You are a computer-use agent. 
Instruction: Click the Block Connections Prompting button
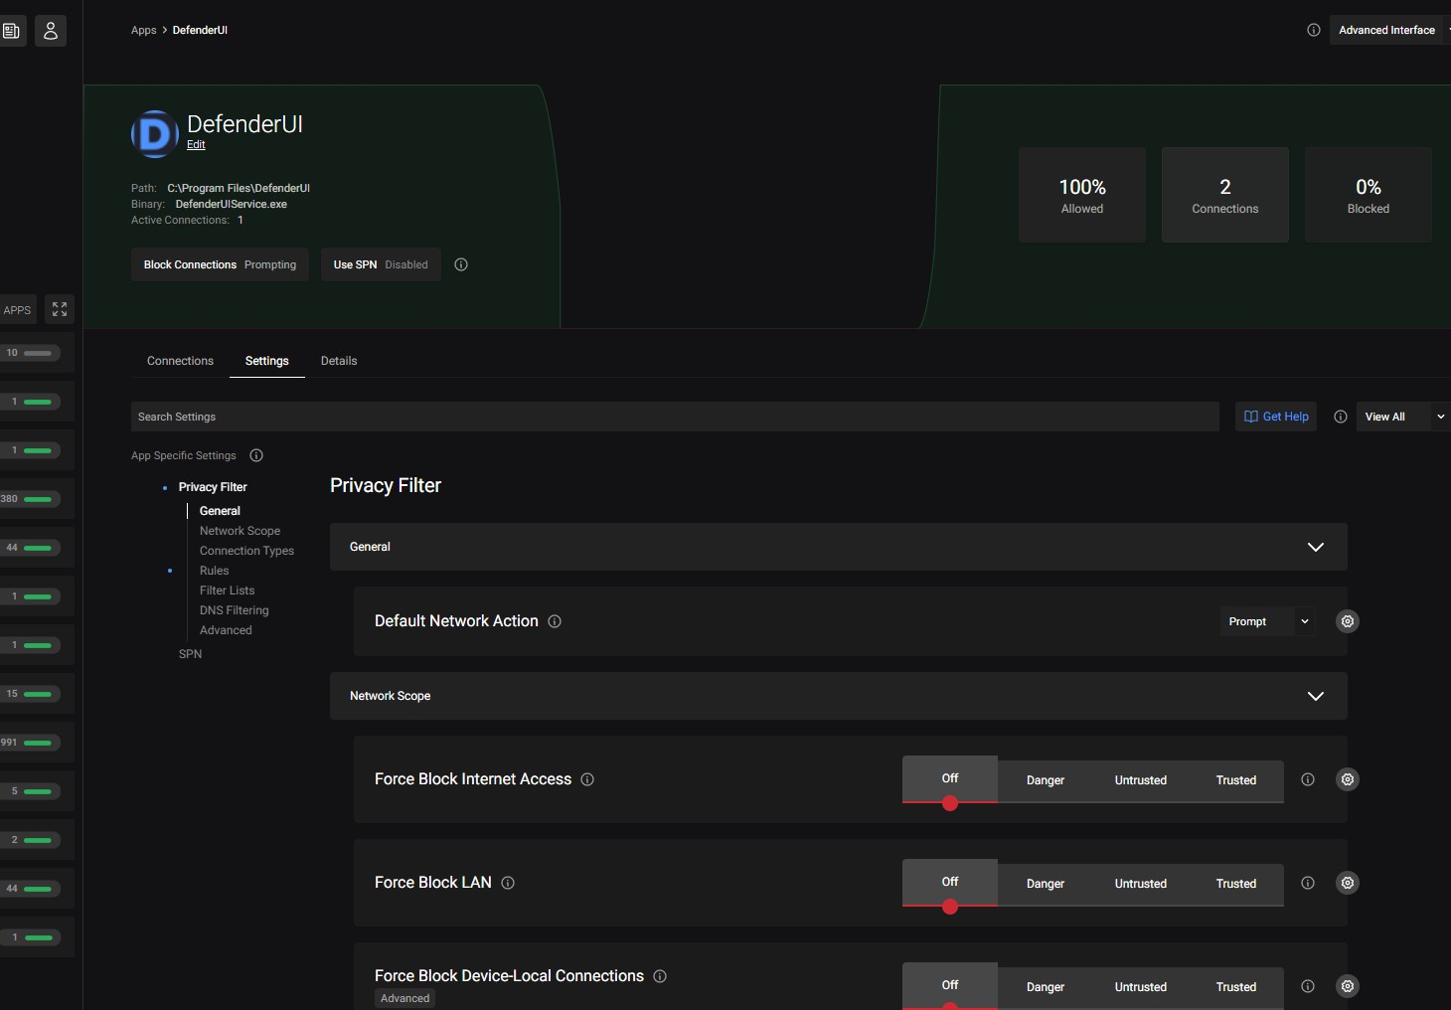pos(220,264)
